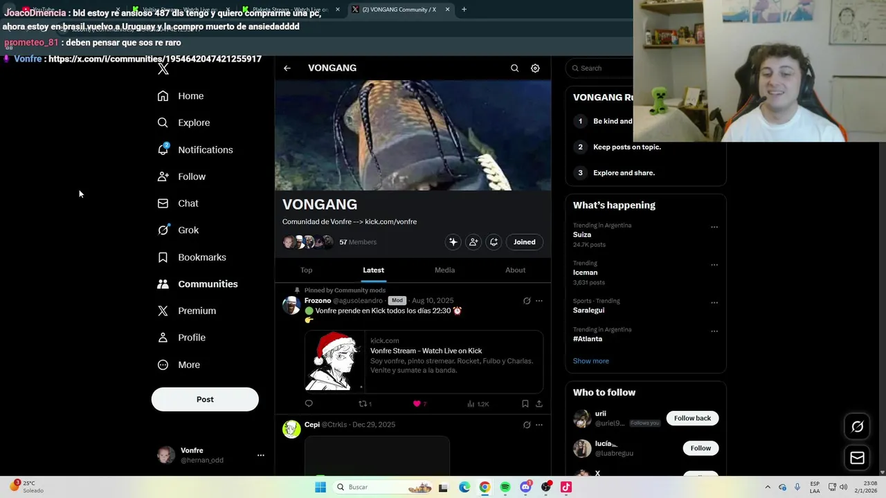Follow back urii
Screen dimensions: 886x498
pyautogui.click(x=692, y=418)
